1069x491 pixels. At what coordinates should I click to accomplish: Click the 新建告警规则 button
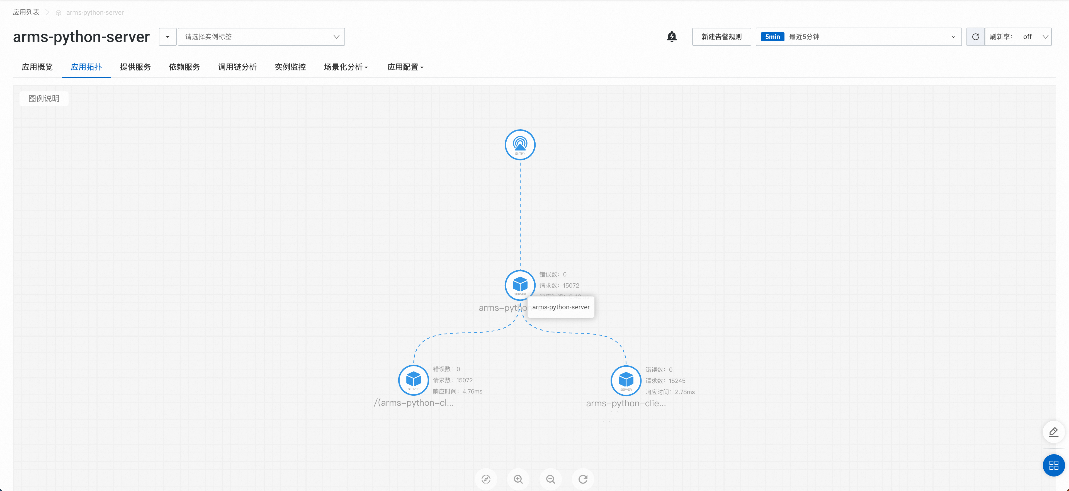721,37
